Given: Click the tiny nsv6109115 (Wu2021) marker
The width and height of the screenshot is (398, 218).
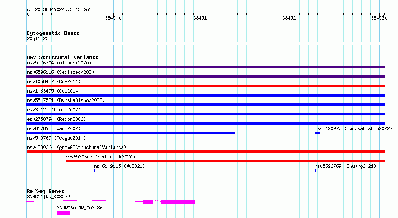Looking at the screenshot, I should (95, 171).
